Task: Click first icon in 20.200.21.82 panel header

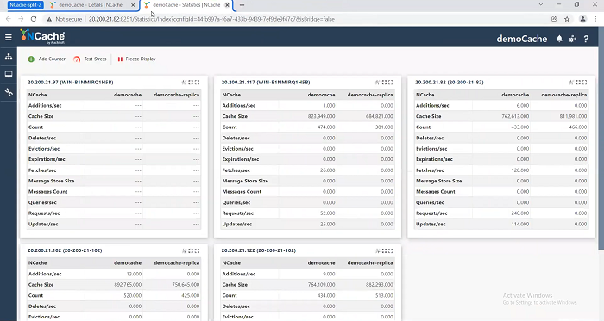Action: tap(571, 82)
